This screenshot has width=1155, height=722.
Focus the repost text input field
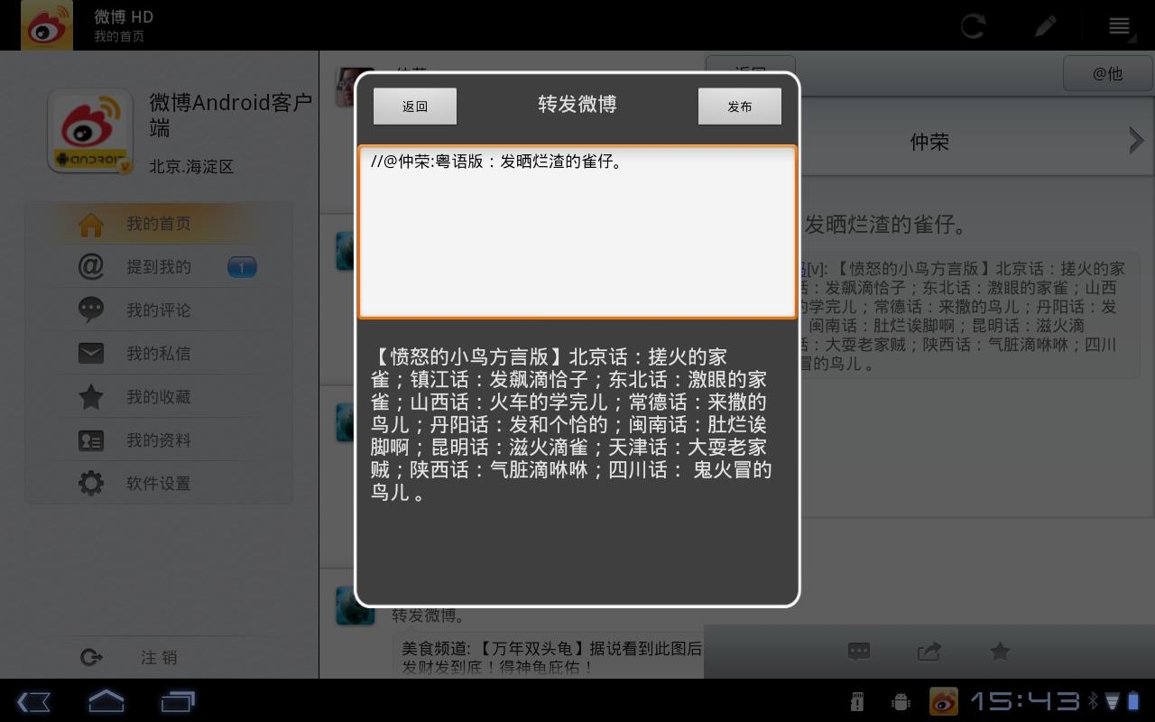[577, 232]
